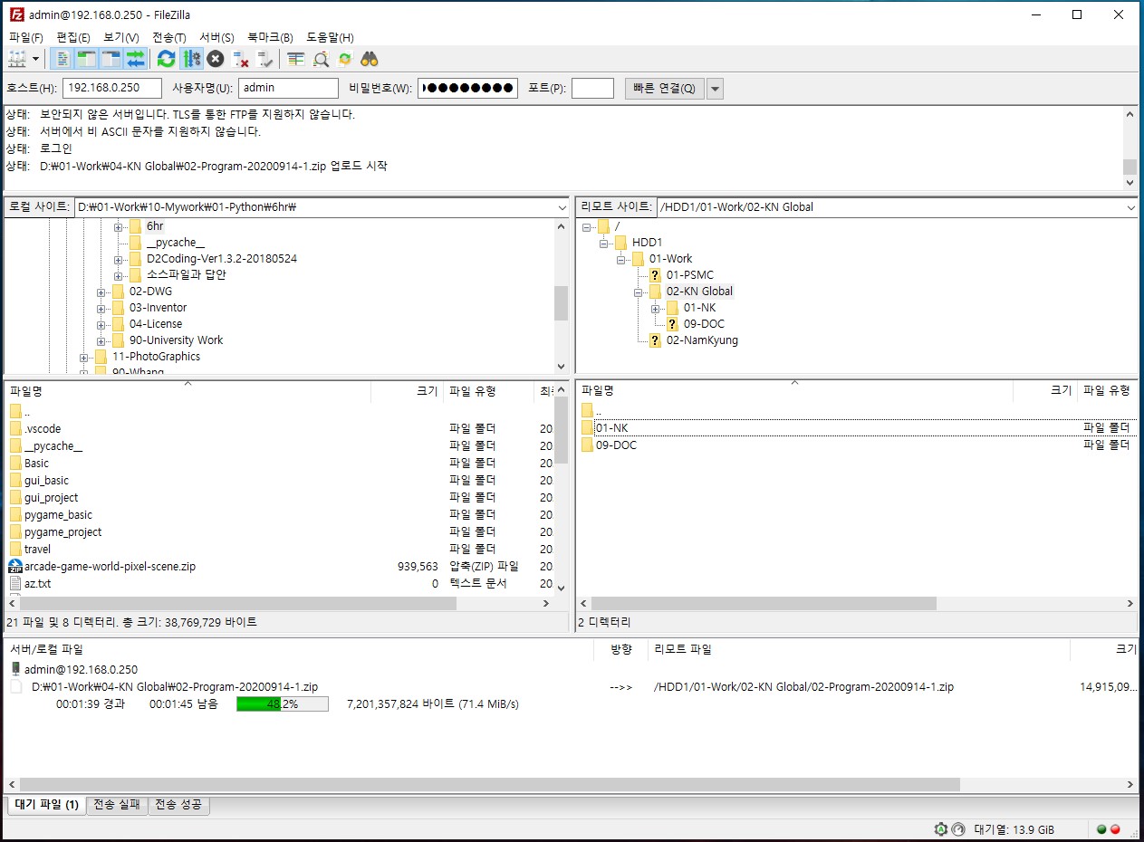Select 09-DOC in the remote tree
1144x842 pixels.
704,324
